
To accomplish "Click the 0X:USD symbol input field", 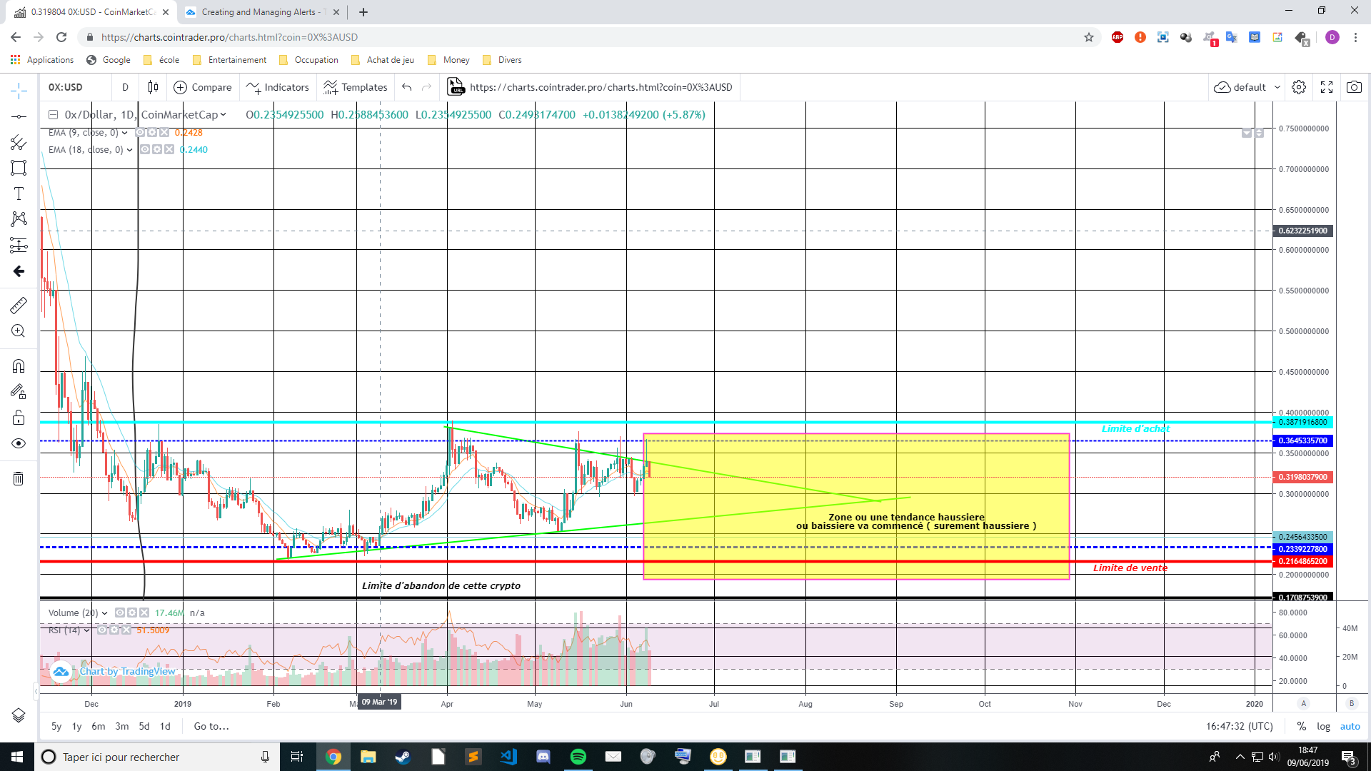I will pos(66,87).
